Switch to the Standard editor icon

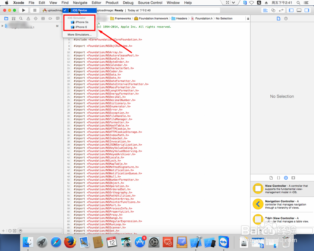[265, 10]
